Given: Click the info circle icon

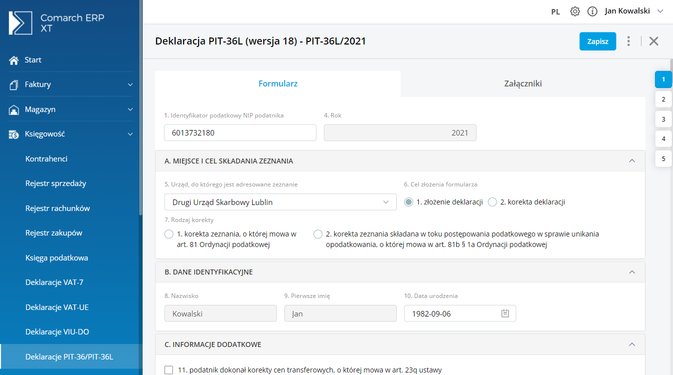Looking at the screenshot, I should pyautogui.click(x=592, y=11).
